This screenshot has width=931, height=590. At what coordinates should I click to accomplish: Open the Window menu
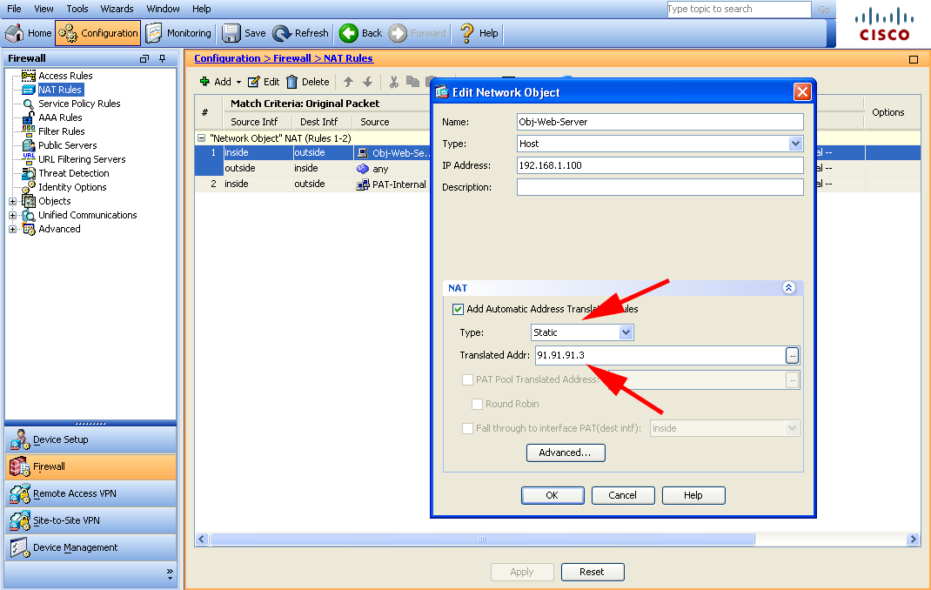pos(163,9)
